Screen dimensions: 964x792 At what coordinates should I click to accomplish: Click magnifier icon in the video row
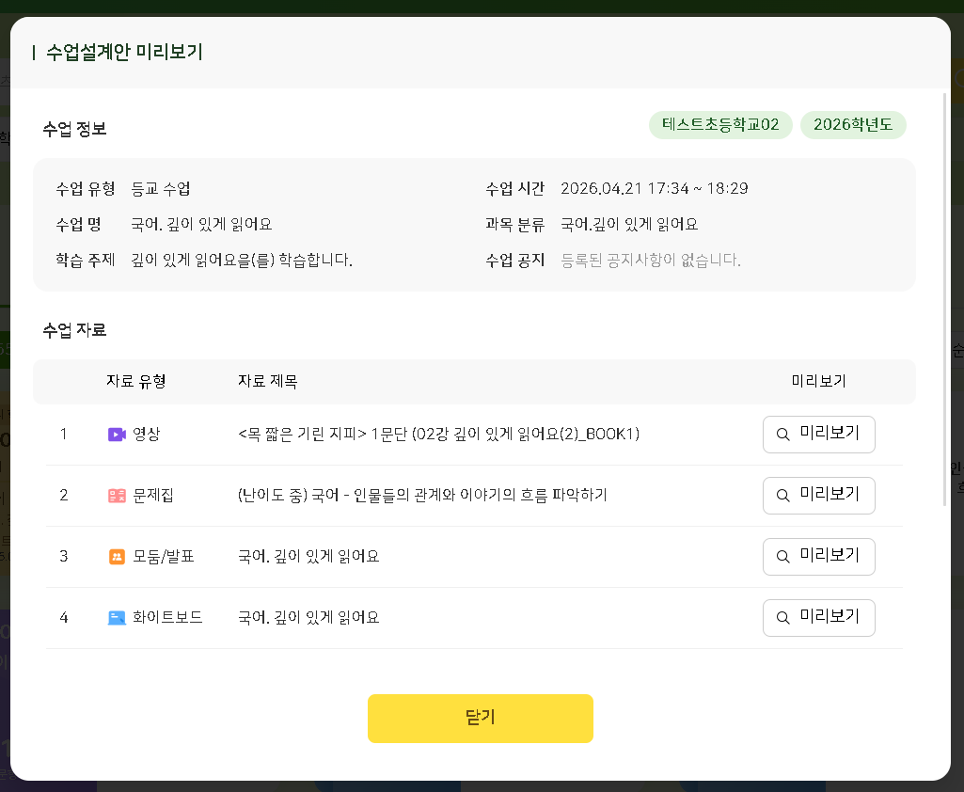pyautogui.click(x=782, y=435)
